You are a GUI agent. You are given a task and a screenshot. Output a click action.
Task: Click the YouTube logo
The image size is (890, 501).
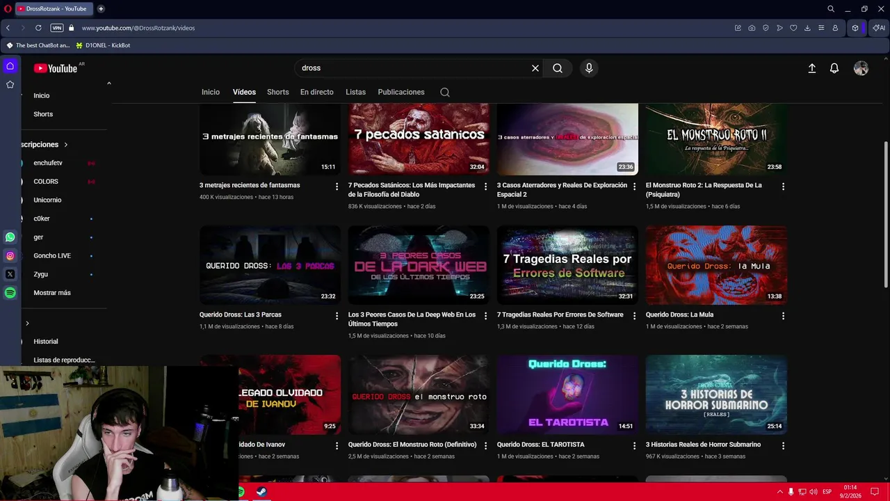coord(56,68)
